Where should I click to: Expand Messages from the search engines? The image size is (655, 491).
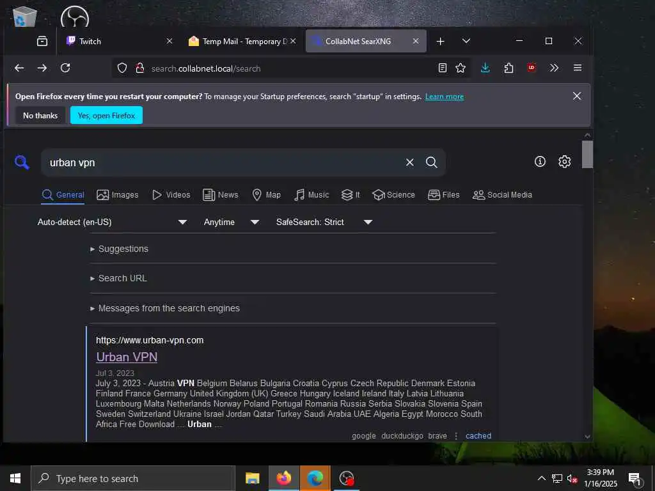click(x=165, y=308)
